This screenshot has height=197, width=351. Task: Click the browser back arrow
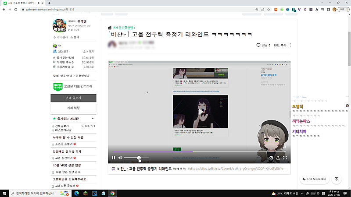click(x=4, y=10)
